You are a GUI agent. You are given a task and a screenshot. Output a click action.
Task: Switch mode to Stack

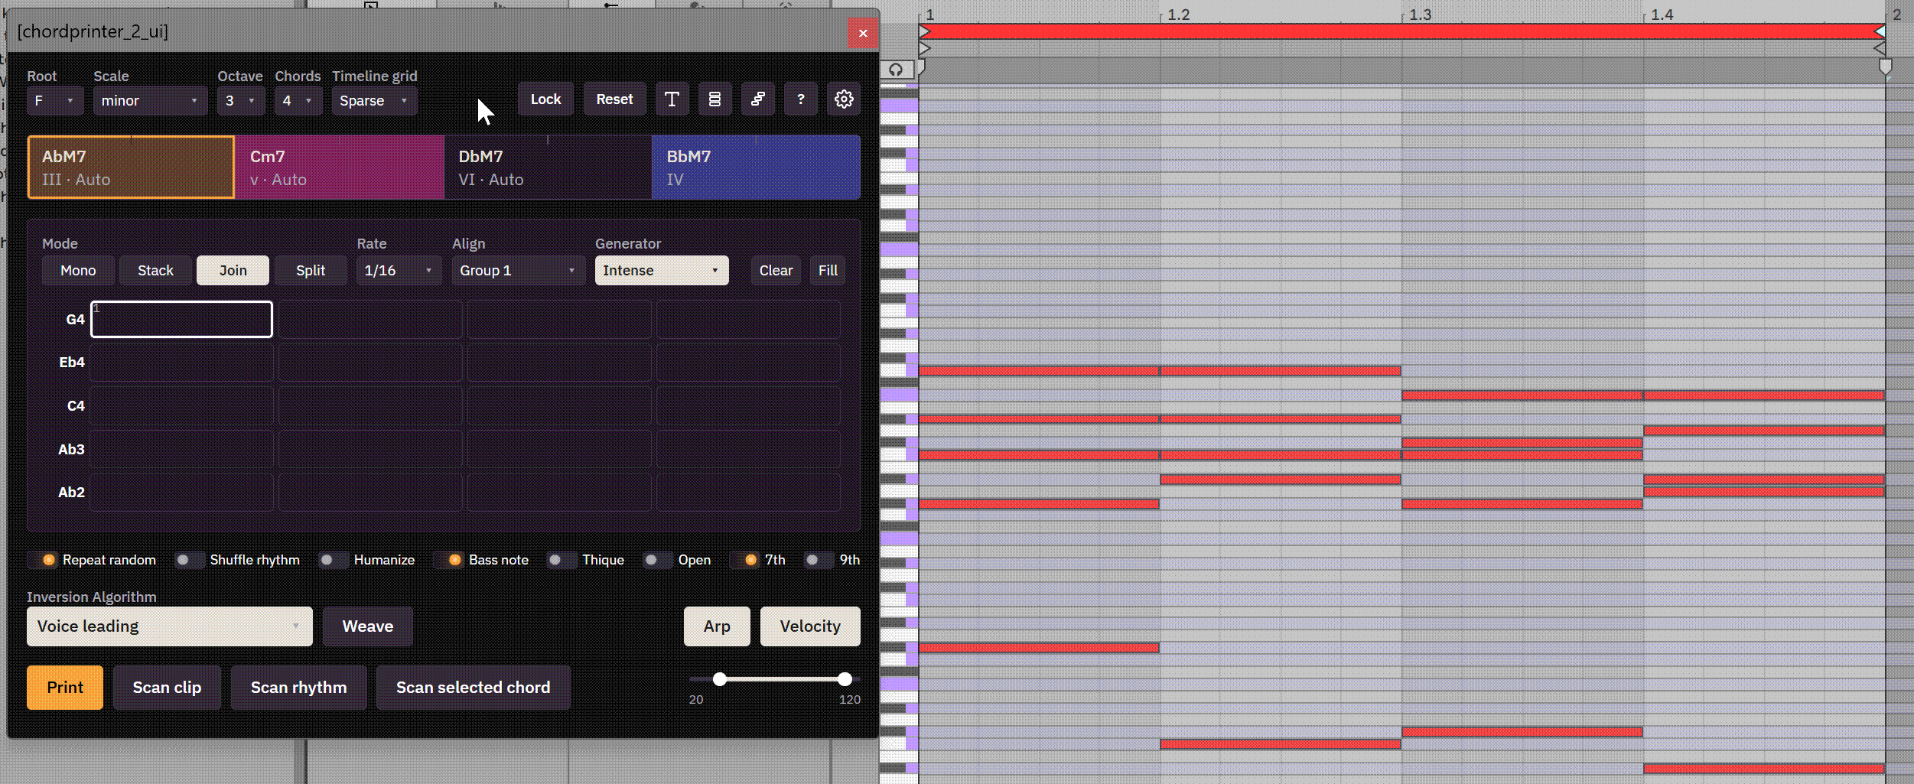(155, 271)
